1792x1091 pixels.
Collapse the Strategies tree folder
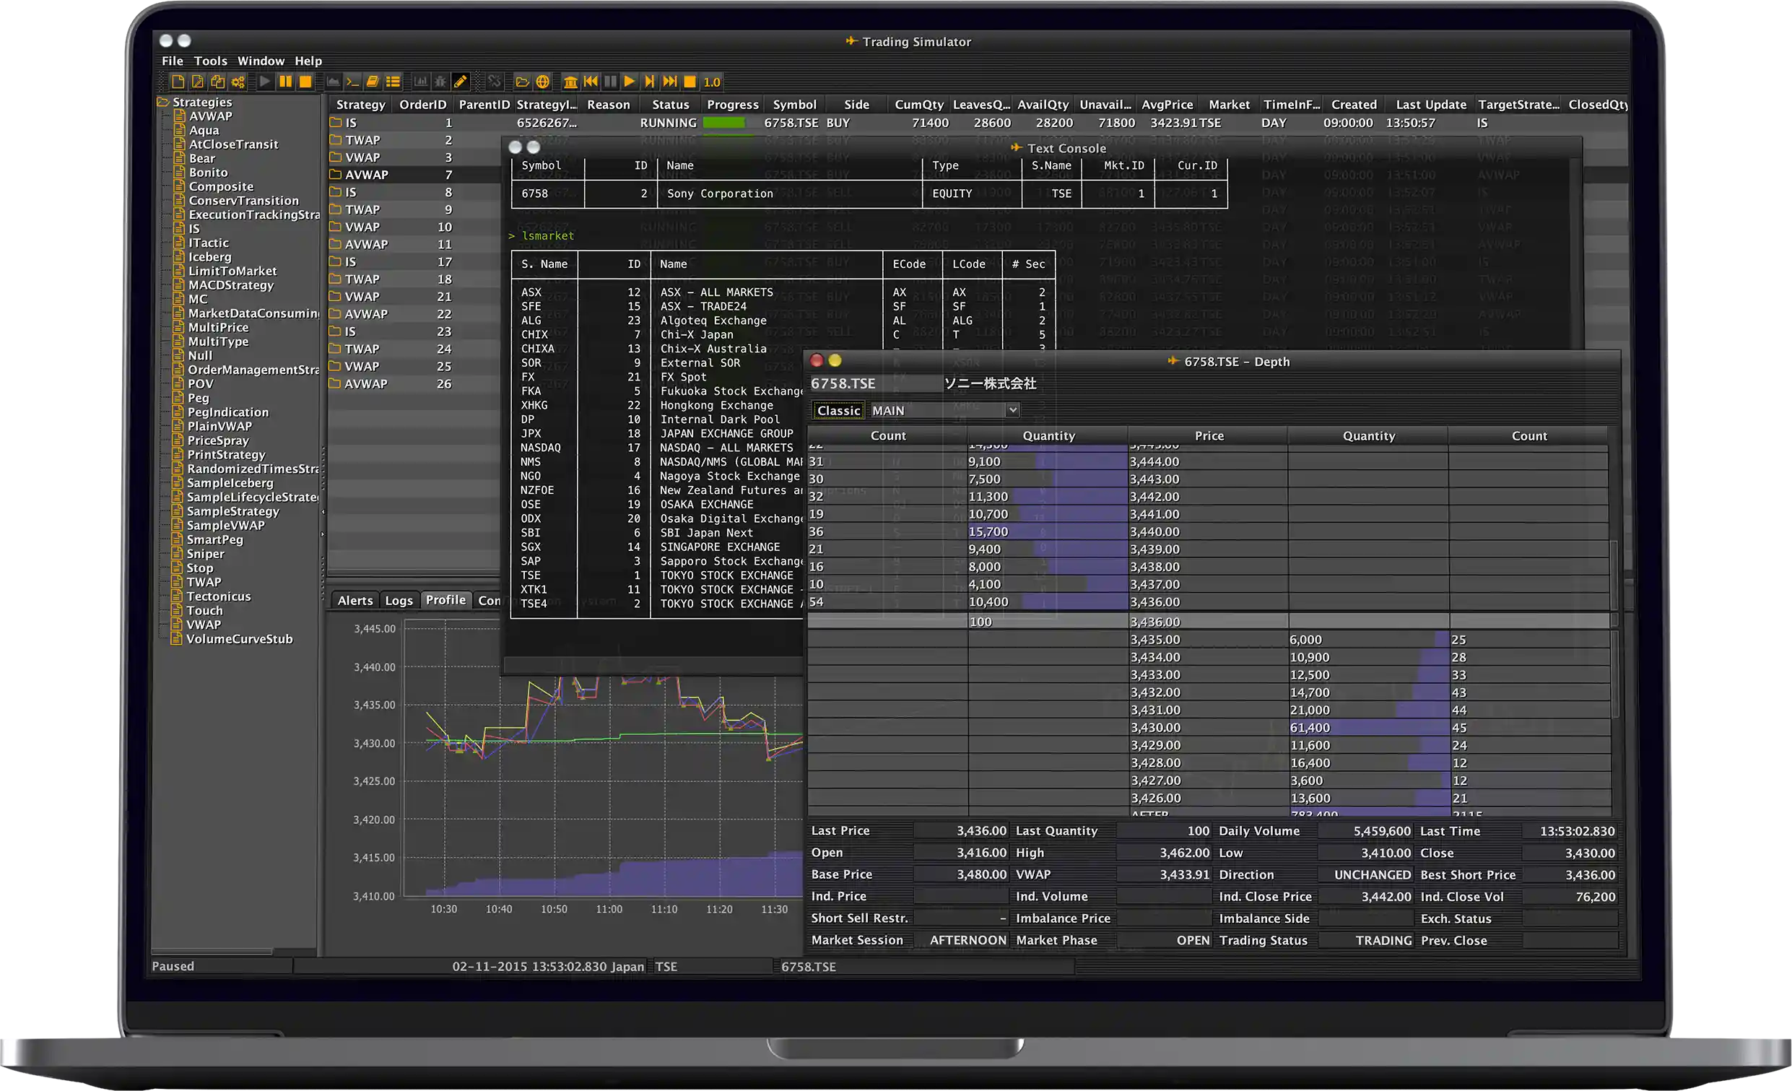(164, 103)
